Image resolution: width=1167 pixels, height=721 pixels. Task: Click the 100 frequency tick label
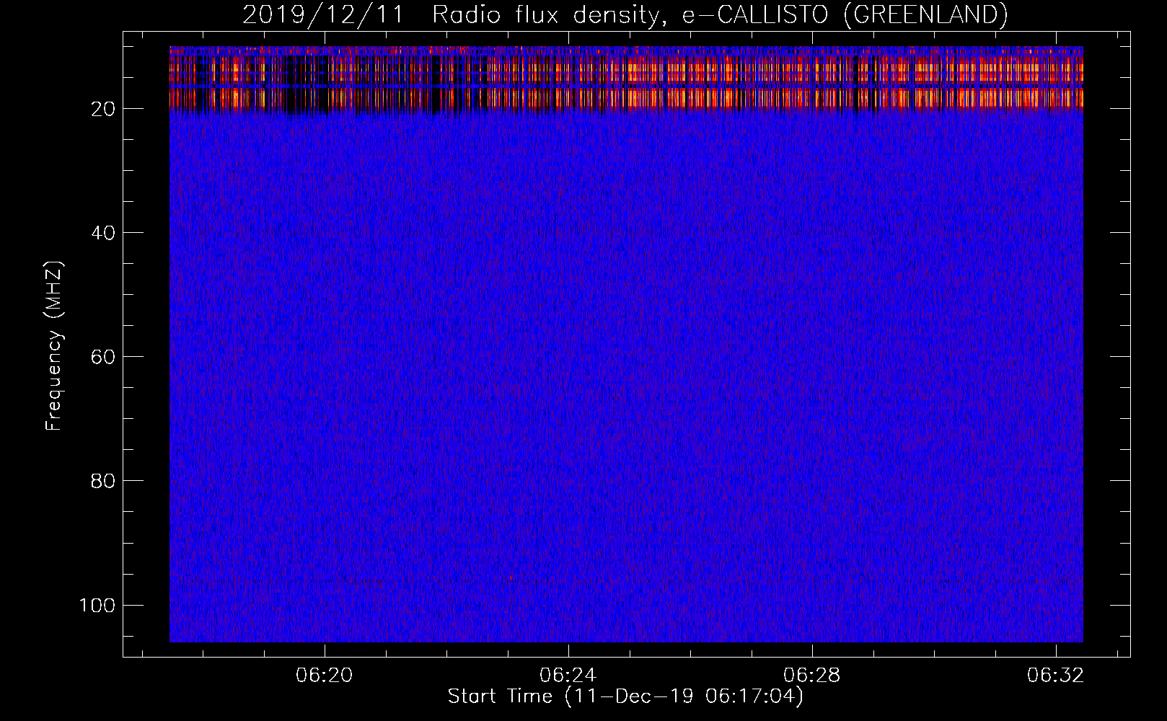97,605
